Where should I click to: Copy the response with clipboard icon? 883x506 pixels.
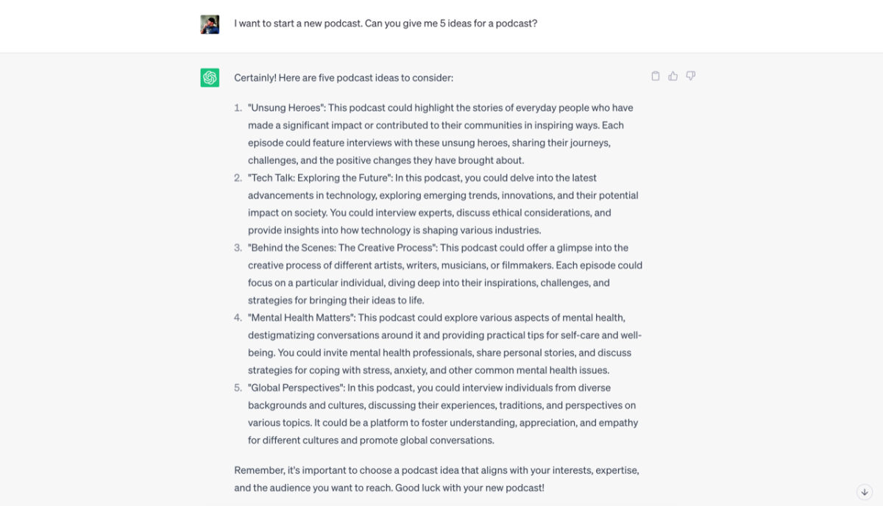click(x=656, y=76)
